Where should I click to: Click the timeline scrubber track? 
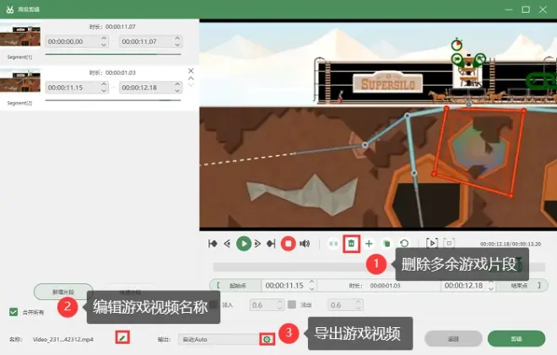coord(379,266)
